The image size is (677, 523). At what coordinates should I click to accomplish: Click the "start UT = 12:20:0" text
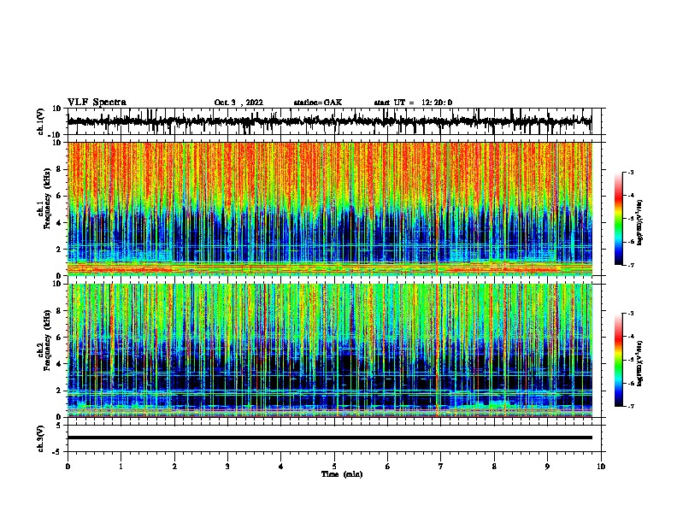pyautogui.click(x=413, y=103)
